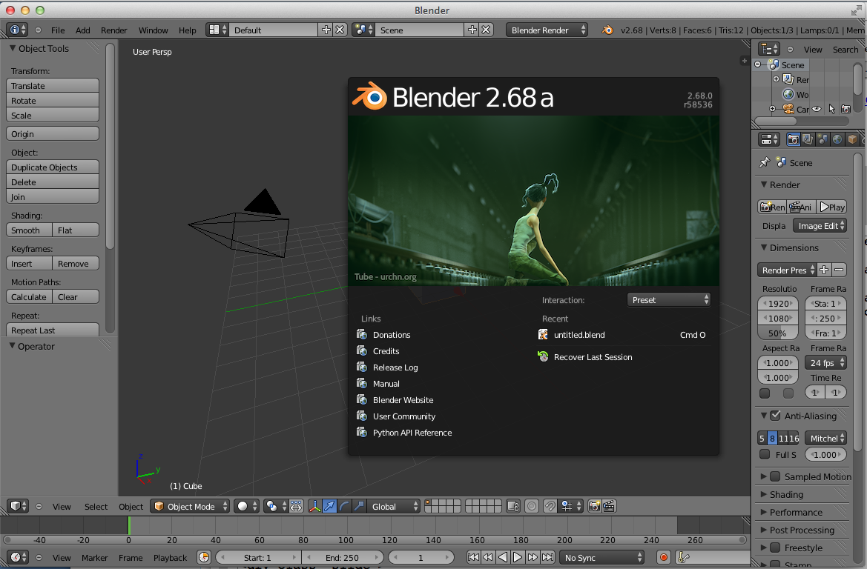
Task: Toggle Camera selectability arrow in outliner
Action: point(831,109)
